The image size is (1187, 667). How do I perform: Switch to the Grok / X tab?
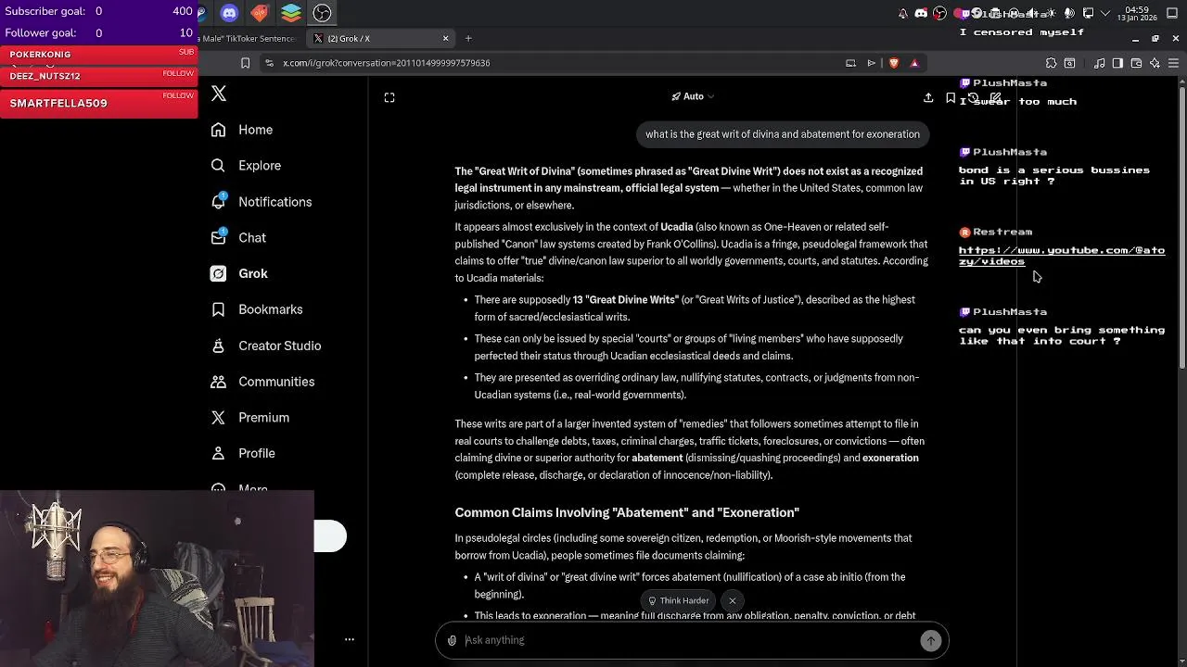click(380, 38)
